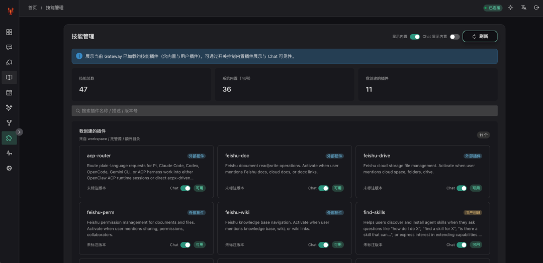Click 技能管理 in the breadcrumb
This screenshot has height=263, width=543.
pos(55,8)
